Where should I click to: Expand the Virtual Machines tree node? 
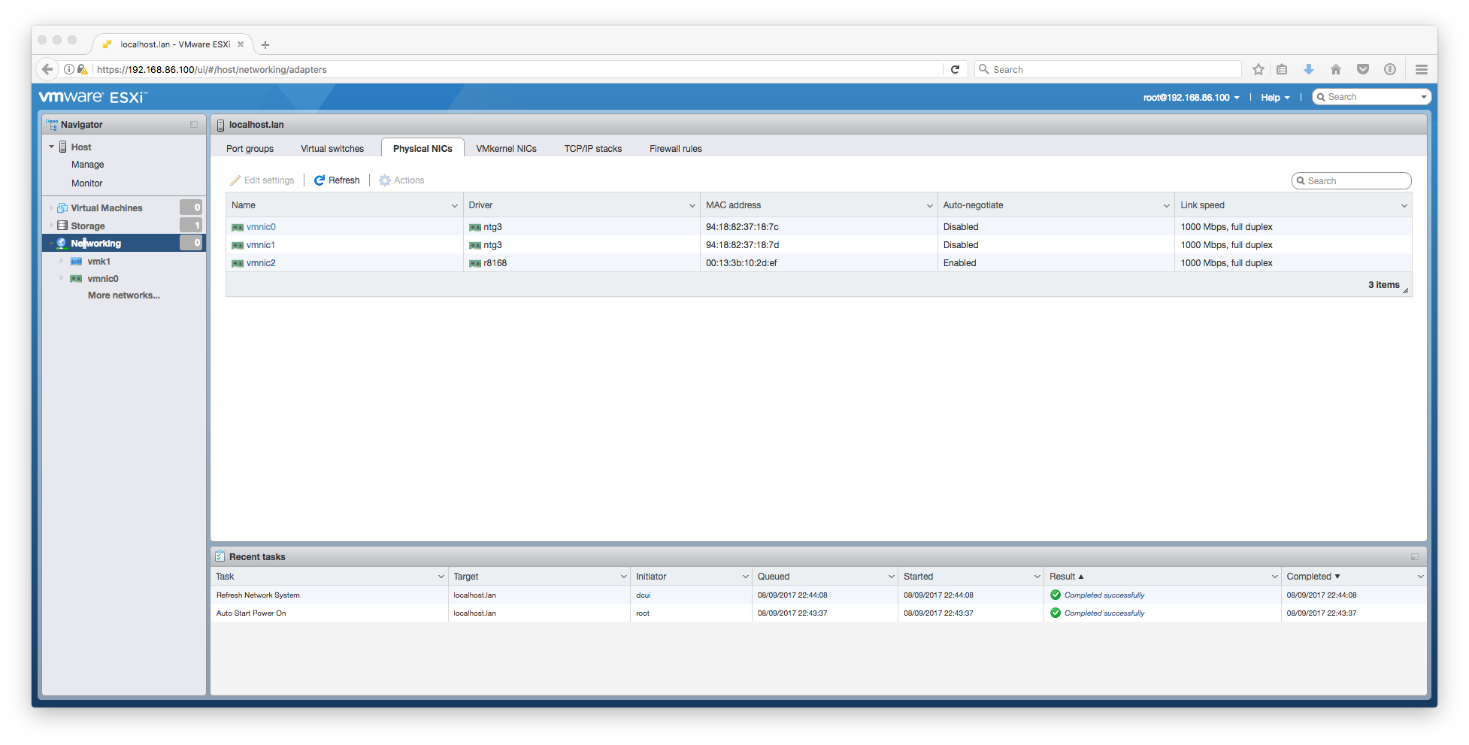[x=51, y=208]
